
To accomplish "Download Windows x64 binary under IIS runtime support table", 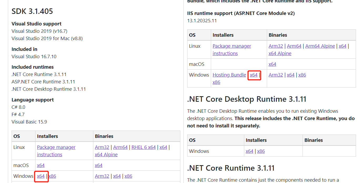I will [291, 75].
